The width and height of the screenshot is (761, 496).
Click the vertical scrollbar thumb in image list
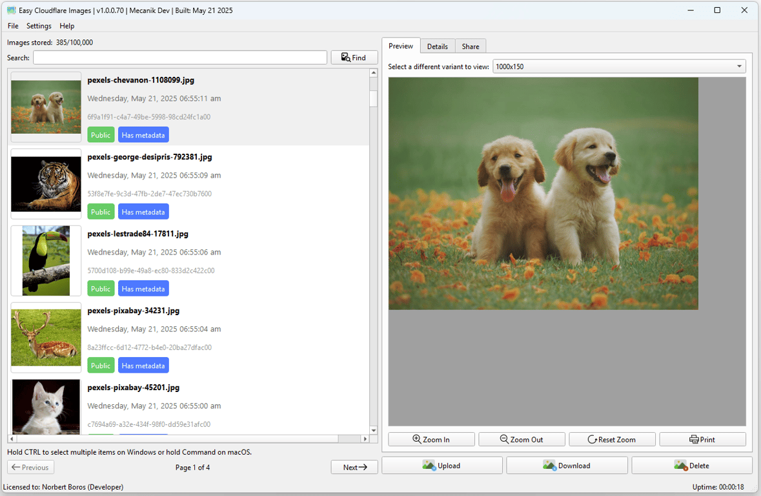[x=373, y=99]
